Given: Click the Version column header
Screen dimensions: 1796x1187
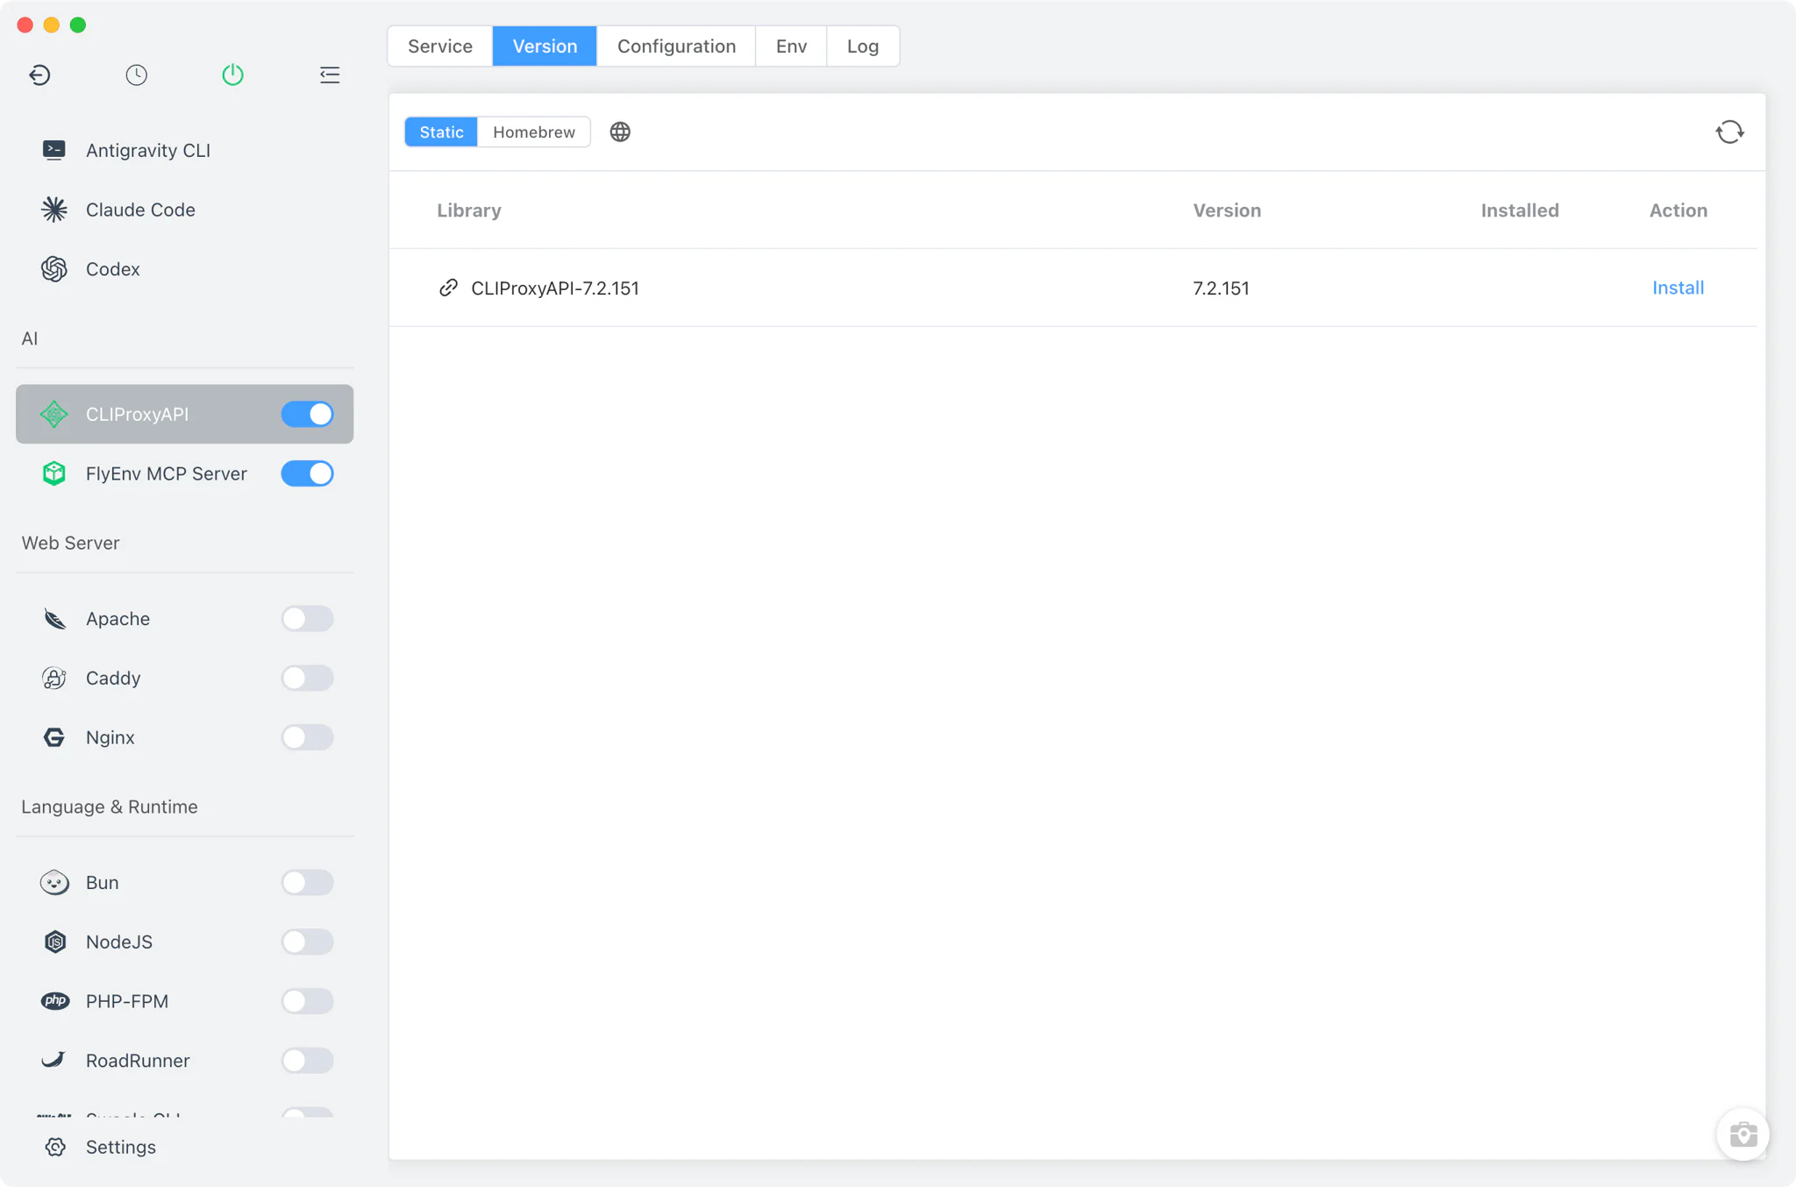Looking at the screenshot, I should click(1227, 210).
